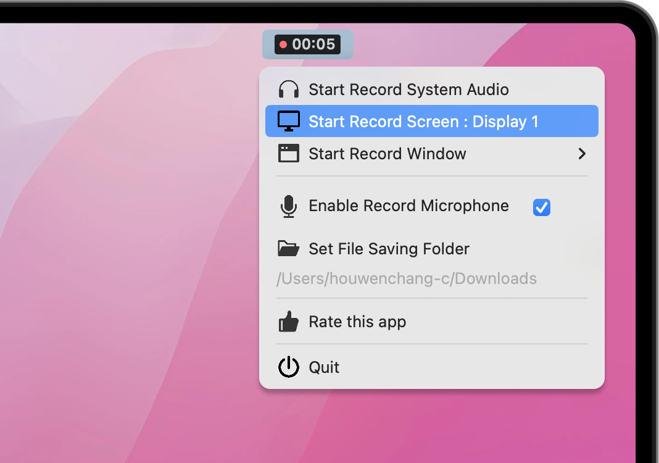Click the folder icon next to Set File Saving Folder

pyautogui.click(x=288, y=248)
